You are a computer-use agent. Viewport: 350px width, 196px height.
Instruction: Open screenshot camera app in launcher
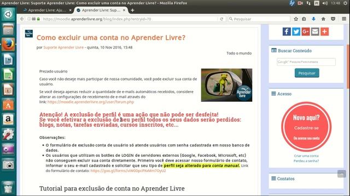point(8,164)
